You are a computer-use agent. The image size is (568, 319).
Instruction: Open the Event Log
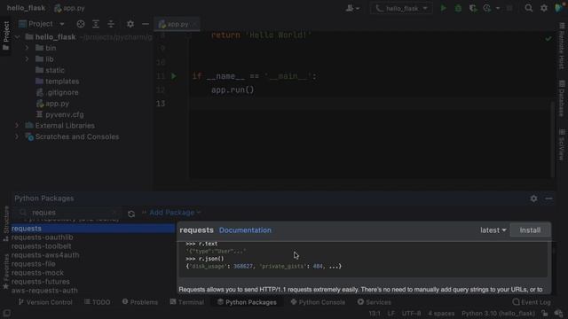click(532, 302)
